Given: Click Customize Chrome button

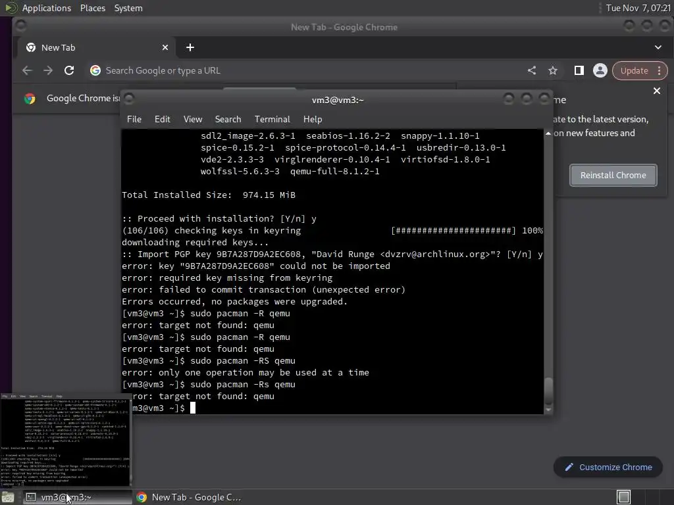Looking at the screenshot, I should tap(608, 468).
